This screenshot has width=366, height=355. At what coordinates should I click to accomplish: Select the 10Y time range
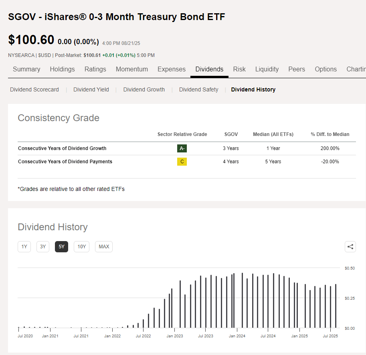tap(81, 247)
